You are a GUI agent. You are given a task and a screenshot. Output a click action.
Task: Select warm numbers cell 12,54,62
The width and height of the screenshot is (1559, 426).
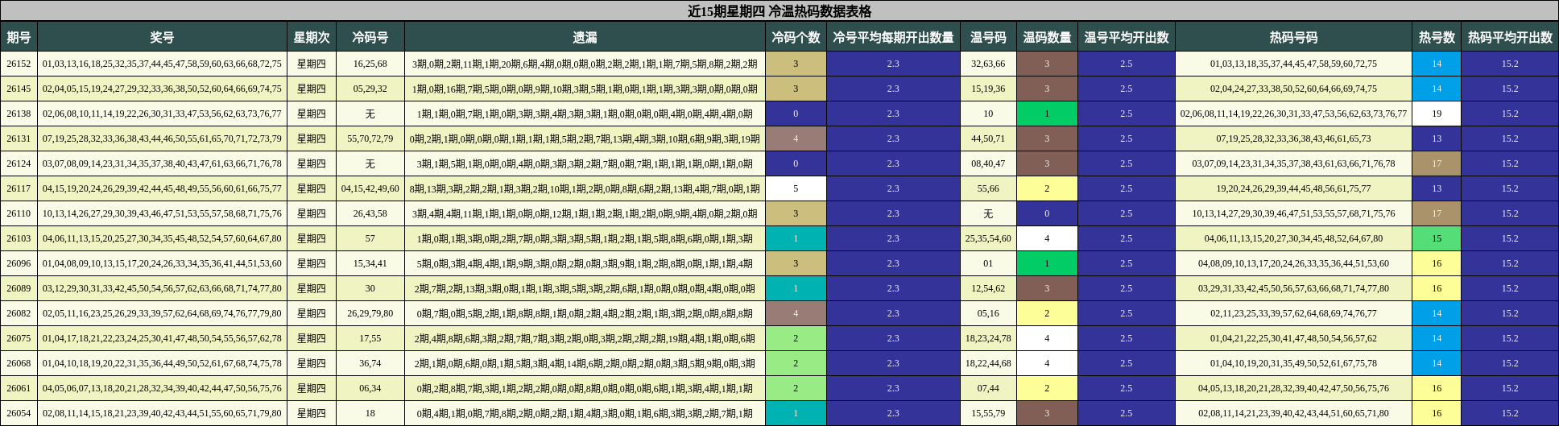point(988,288)
